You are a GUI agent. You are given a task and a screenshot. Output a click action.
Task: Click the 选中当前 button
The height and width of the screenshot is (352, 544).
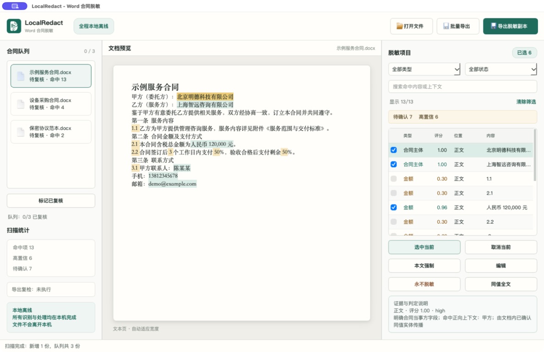pos(424,247)
